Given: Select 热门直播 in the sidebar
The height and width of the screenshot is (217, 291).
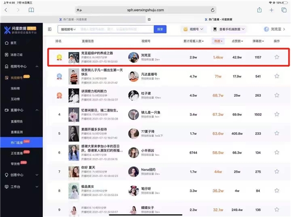Looking at the screenshot, I should click(x=18, y=142).
